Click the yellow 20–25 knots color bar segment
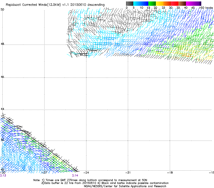The image size is (214, 188). pyautogui.click(x=160, y=3)
